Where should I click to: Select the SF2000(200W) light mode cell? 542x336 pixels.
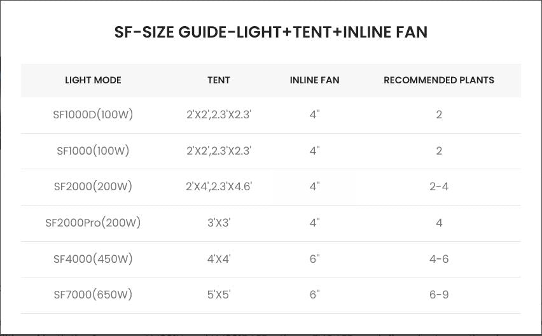pyautogui.click(x=93, y=186)
